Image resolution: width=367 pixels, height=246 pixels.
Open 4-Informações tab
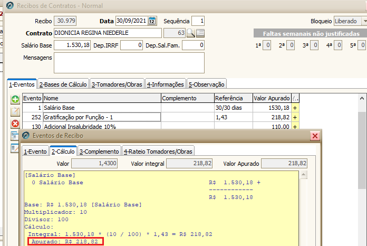click(x=165, y=84)
